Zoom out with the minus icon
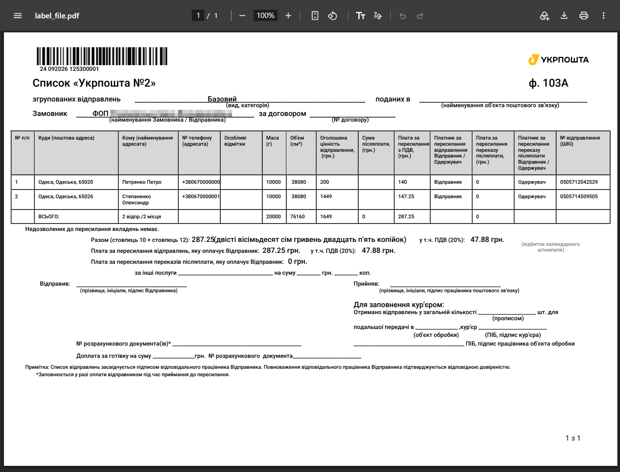620x472 pixels. tap(242, 16)
